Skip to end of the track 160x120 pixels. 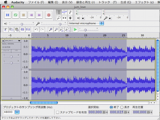(x=39, y=15)
